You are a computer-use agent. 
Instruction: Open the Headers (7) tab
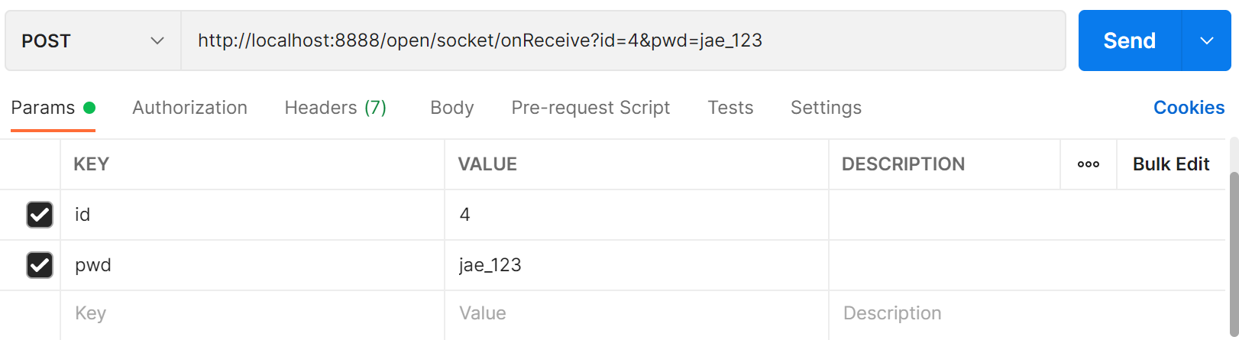[335, 108]
